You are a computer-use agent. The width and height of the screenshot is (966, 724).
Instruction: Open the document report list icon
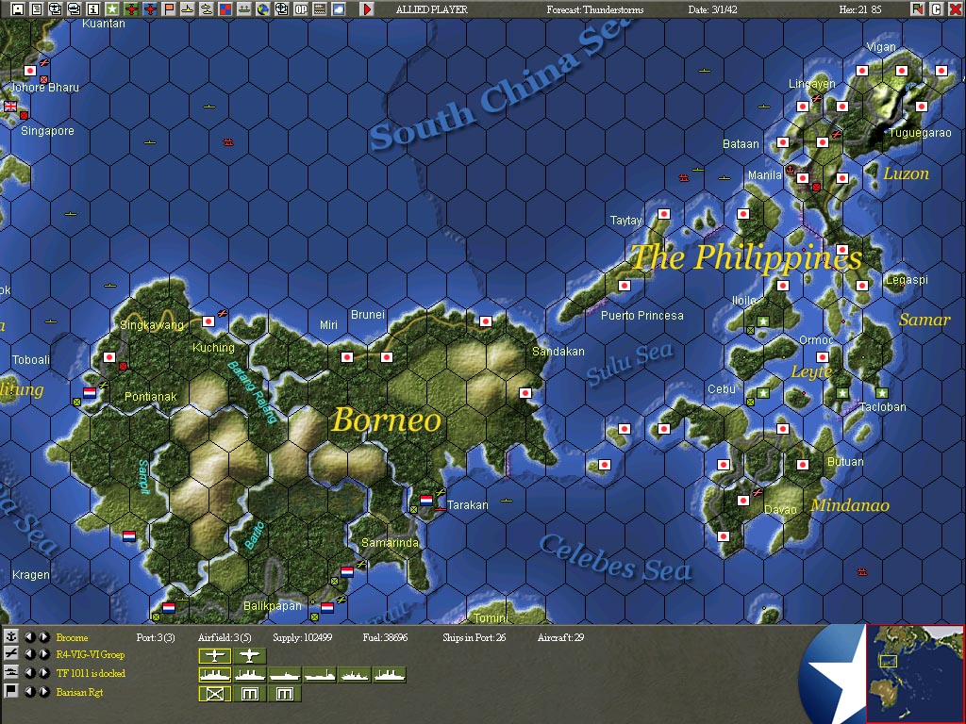click(37, 8)
